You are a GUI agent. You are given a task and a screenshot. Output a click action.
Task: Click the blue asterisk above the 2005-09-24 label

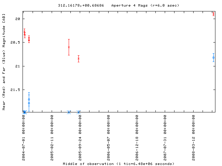pos(79,112)
